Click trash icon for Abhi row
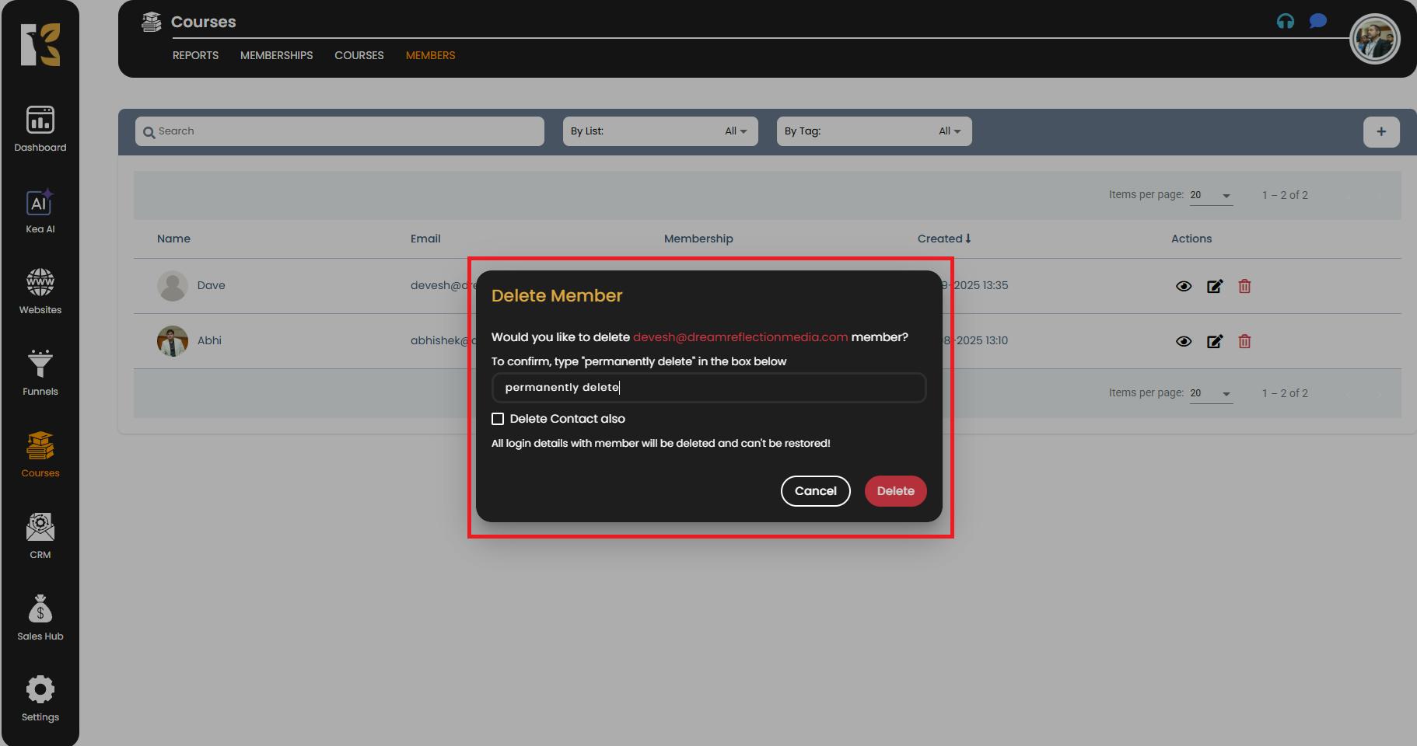 pos(1244,341)
